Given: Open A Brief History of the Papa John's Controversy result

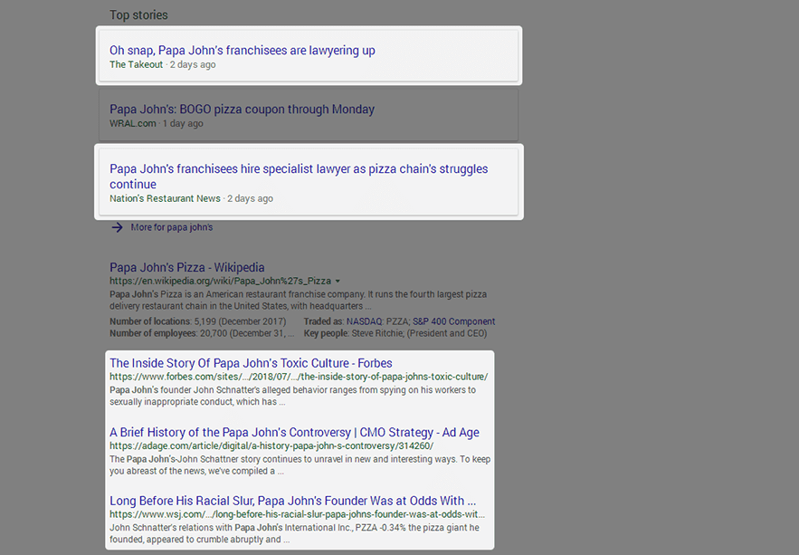Looking at the screenshot, I should (294, 432).
